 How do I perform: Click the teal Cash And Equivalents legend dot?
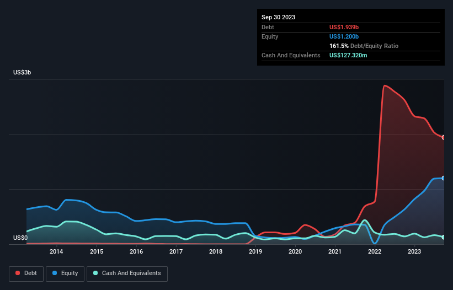pyautogui.click(x=95, y=273)
